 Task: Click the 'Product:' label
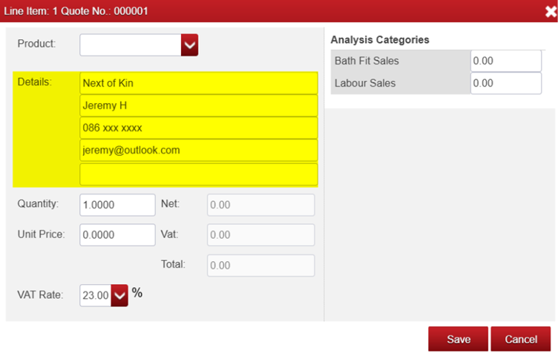(36, 44)
